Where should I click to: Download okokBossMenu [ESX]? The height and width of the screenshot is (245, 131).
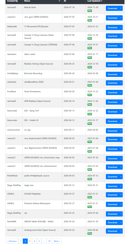(112, 83)
